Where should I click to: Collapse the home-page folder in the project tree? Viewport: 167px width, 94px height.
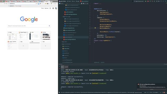tap(63, 17)
